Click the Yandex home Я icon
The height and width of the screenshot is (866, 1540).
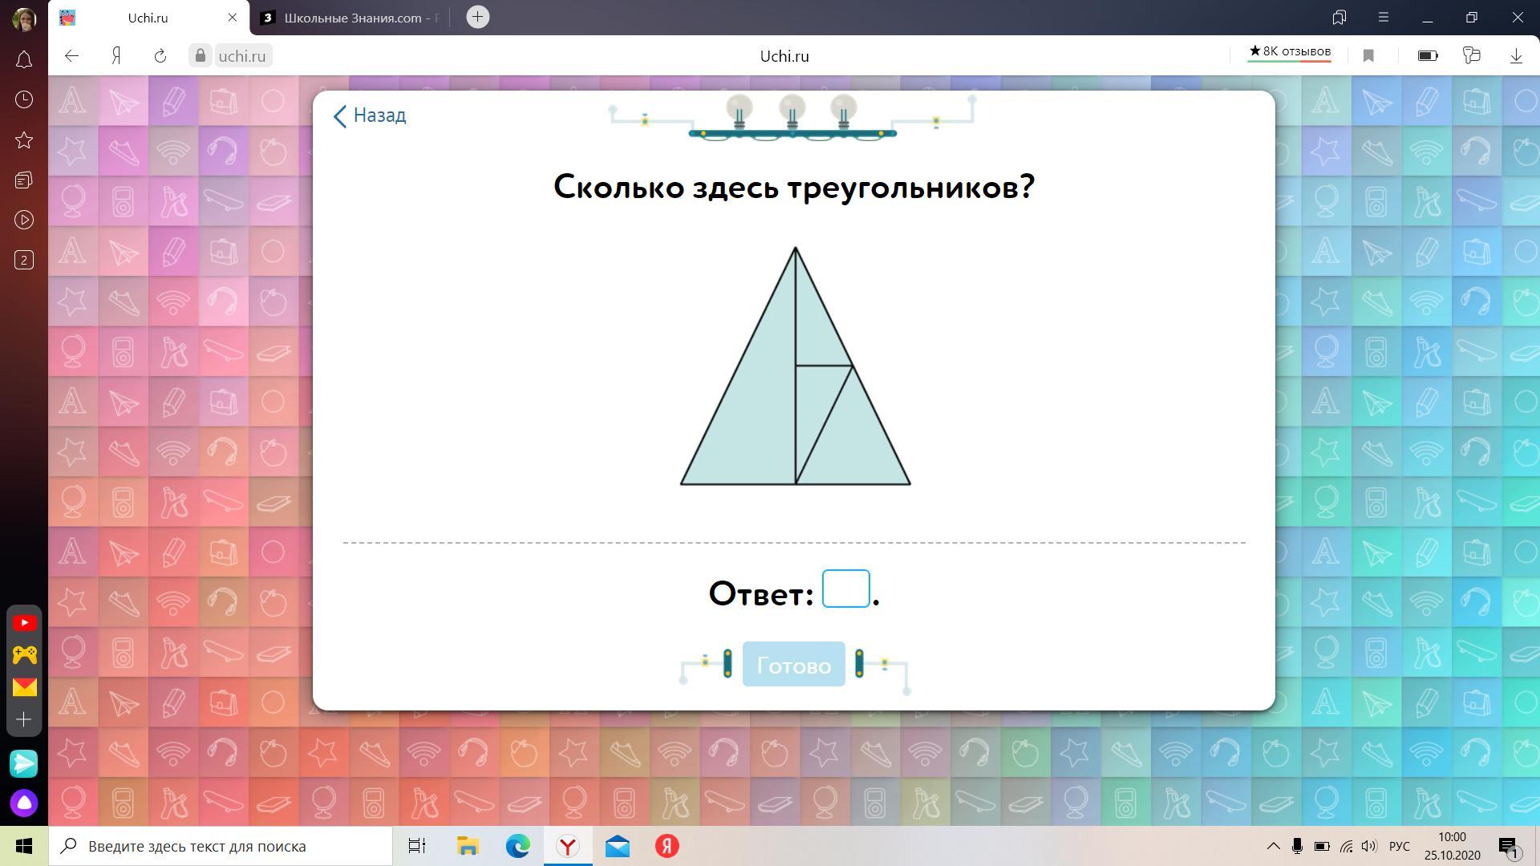point(116,55)
